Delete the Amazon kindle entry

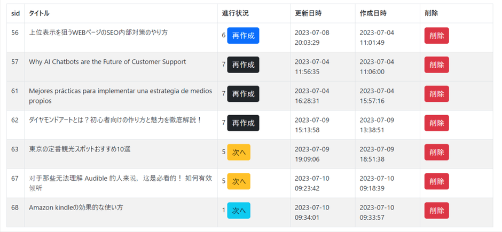click(x=436, y=210)
